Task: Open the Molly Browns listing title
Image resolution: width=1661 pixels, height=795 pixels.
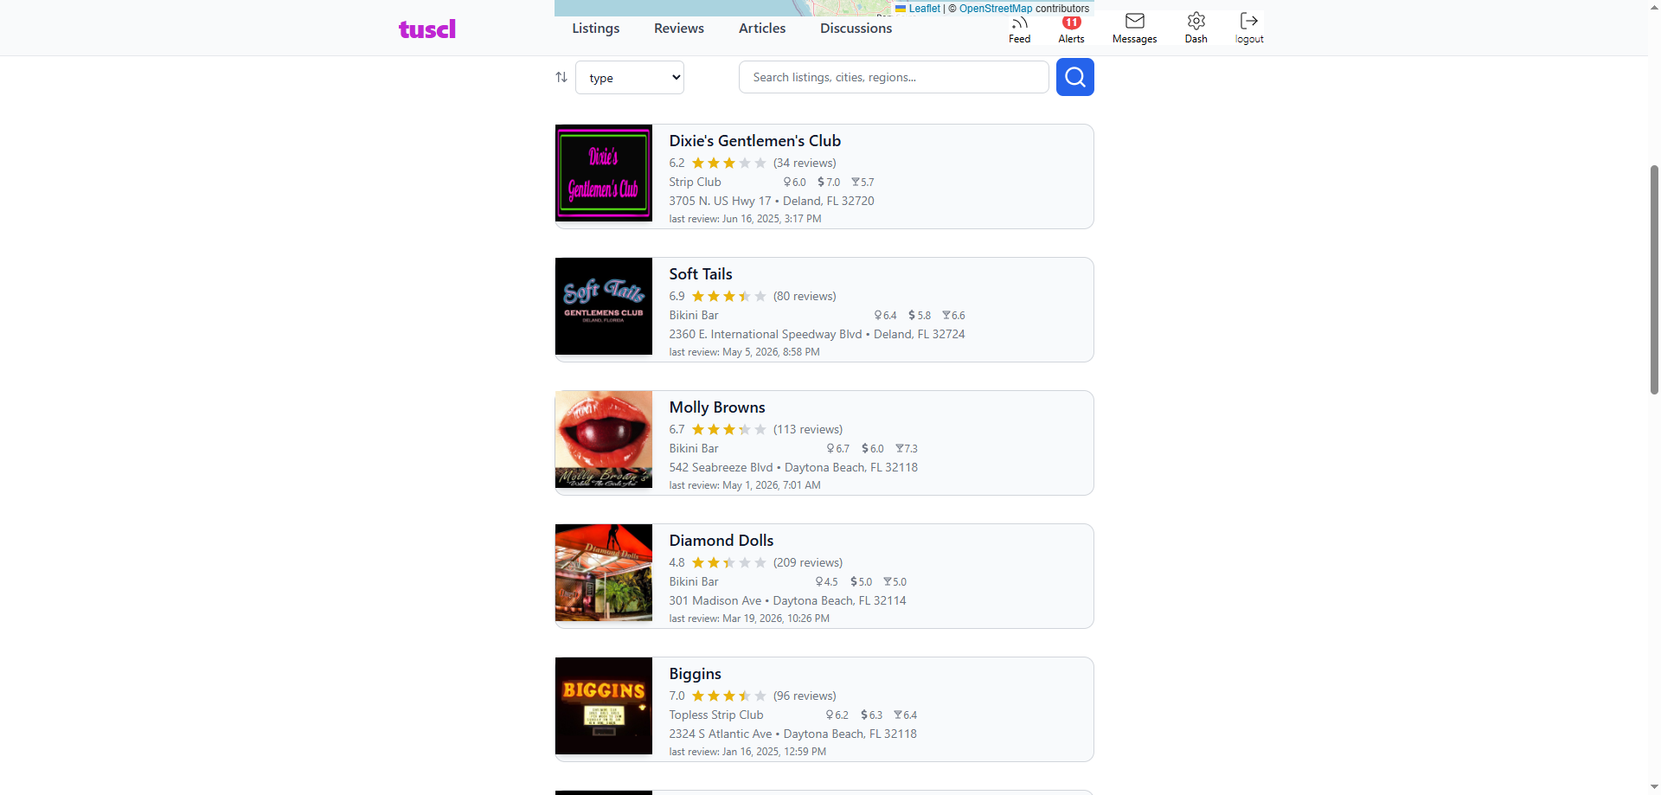Action: (x=717, y=407)
